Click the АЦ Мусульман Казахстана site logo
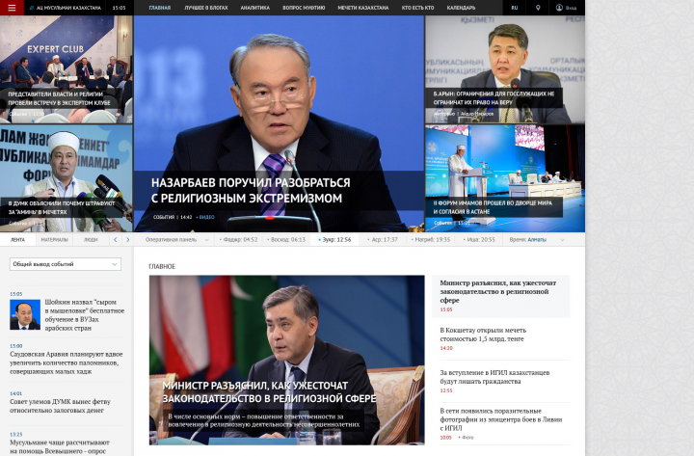The height and width of the screenshot is (456, 694). 66,8
